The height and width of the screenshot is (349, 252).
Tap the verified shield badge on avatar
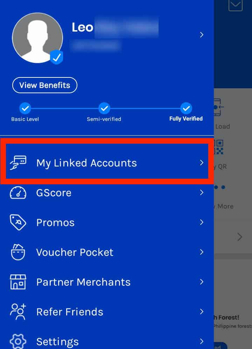pos(56,57)
